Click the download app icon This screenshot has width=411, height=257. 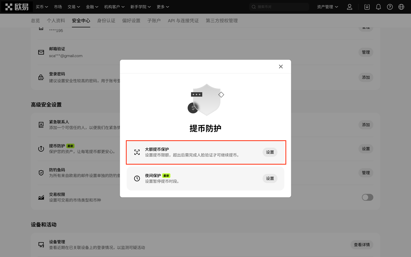coord(367,7)
